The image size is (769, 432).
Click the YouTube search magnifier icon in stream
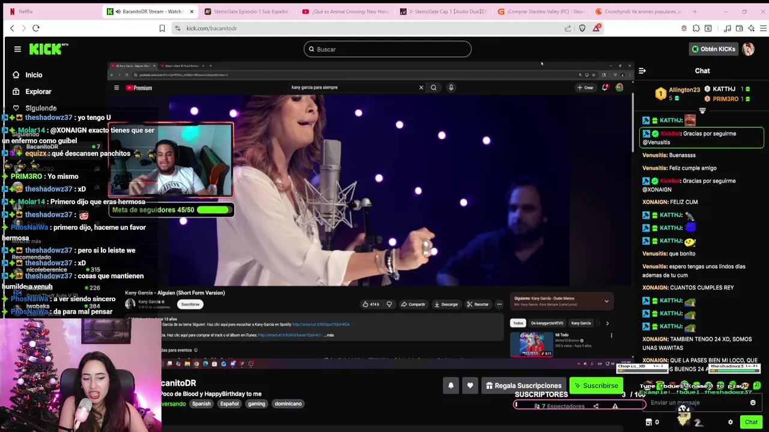433,88
